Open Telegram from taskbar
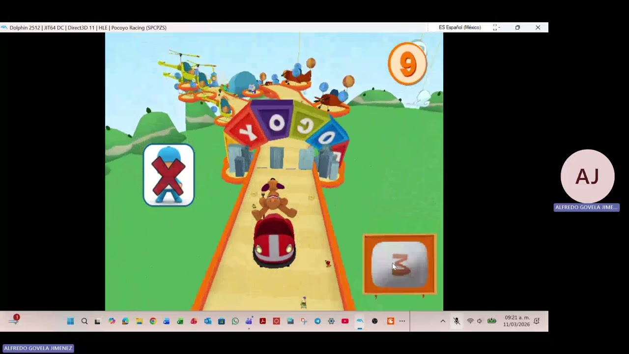This screenshot has height=354, width=629. pos(317,321)
